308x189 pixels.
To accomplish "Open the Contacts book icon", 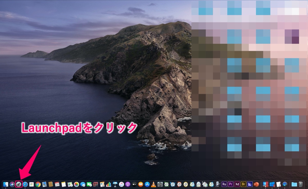I will pyautogui.click(x=51, y=184).
